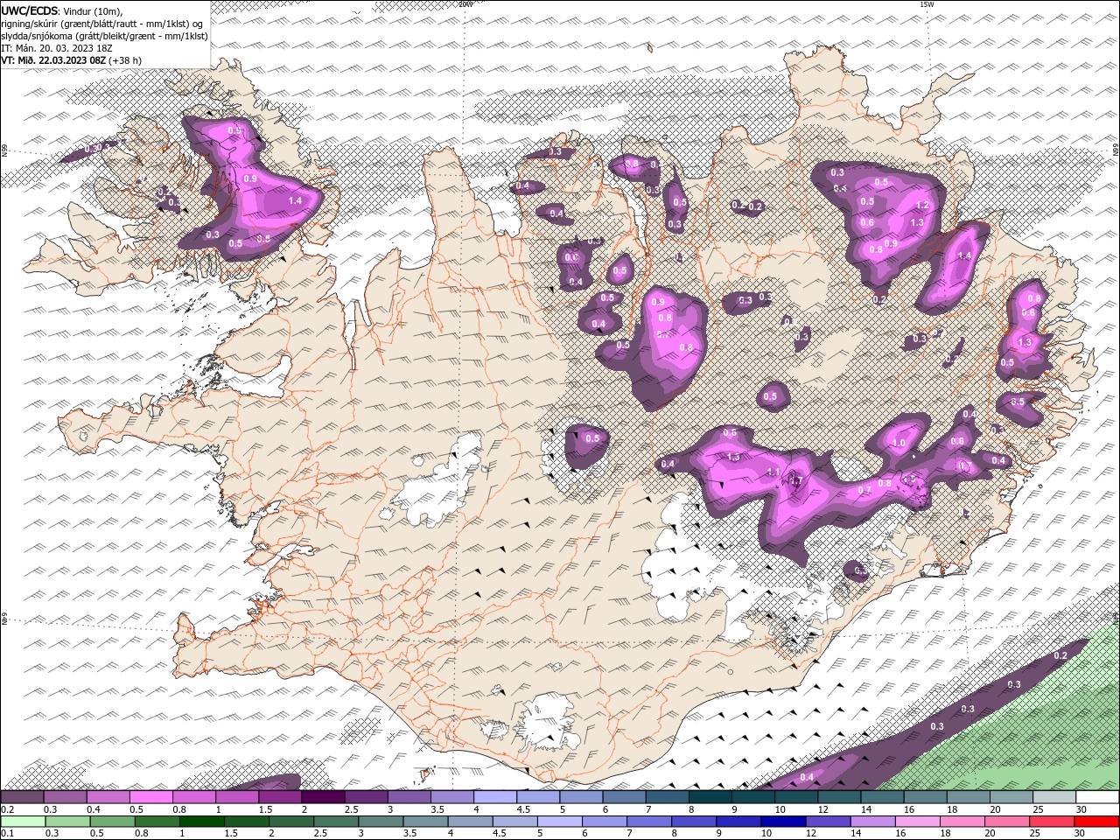The width and height of the screenshot is (1120, 840).
Task: Click the 'rigning/skúrir' legend description line
Action: (101, 24)
